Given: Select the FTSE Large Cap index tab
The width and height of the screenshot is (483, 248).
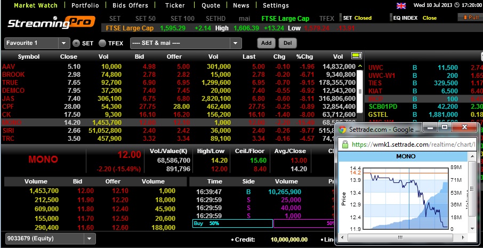Looking at the screenshot, I should (285, 19).
